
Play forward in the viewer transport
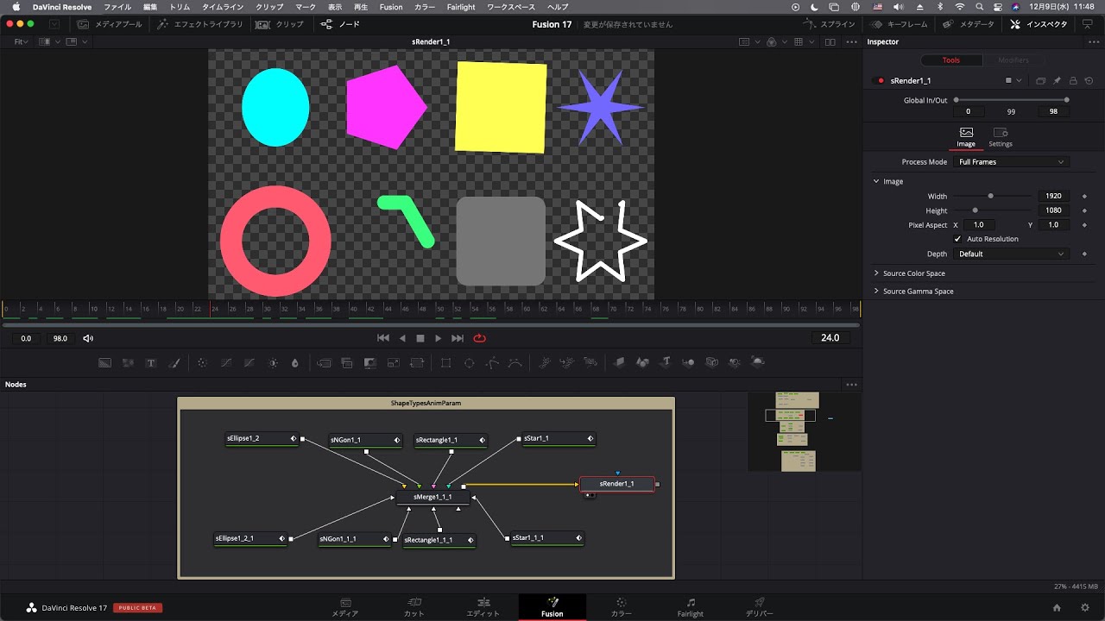pyautogui.click(x=439, y=338)
